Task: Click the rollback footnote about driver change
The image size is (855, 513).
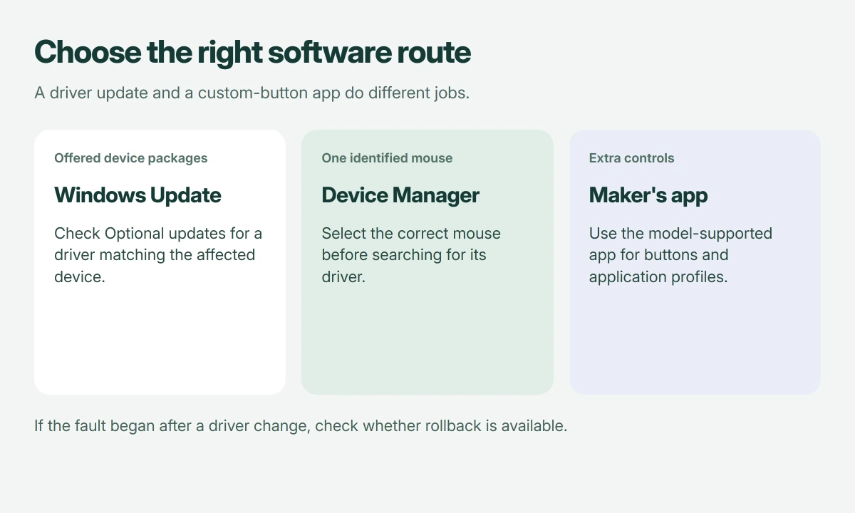Action: tap(301, 426)
